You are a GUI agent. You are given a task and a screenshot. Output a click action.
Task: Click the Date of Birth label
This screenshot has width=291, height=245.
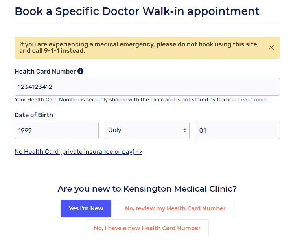pyautogui.click(x=34, y=115)
